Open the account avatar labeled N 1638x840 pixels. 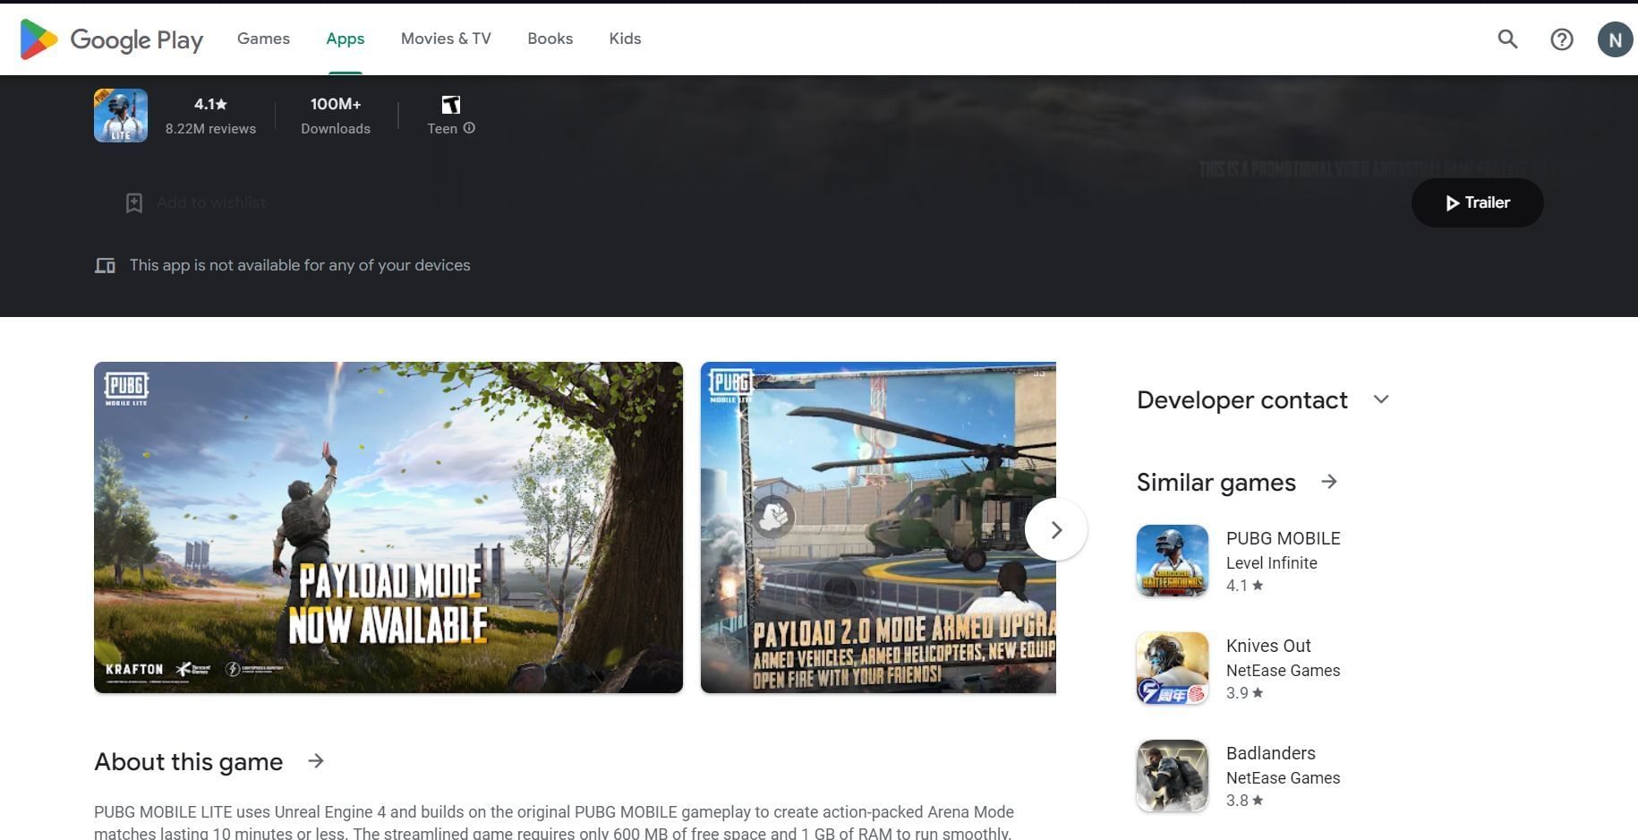pos(1614,39)
